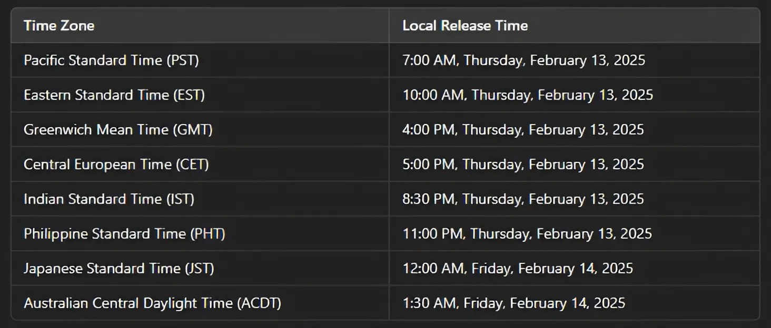The image size is (771, 328).
Task: Select the Indian Standard Time (IST) cell
Action: [200, 199]
